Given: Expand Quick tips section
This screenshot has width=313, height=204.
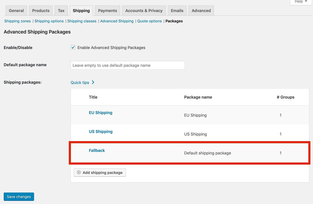Looking at the screenshot, I should tap(80, 82).
